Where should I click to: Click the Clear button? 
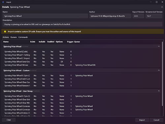tap(9, 120)
